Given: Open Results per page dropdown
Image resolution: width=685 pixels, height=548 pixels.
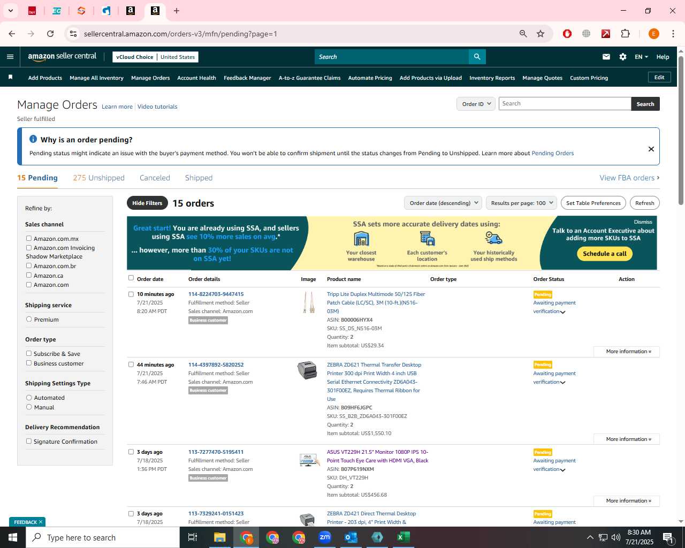Looking at the screenshot, I should click(521, 203).
